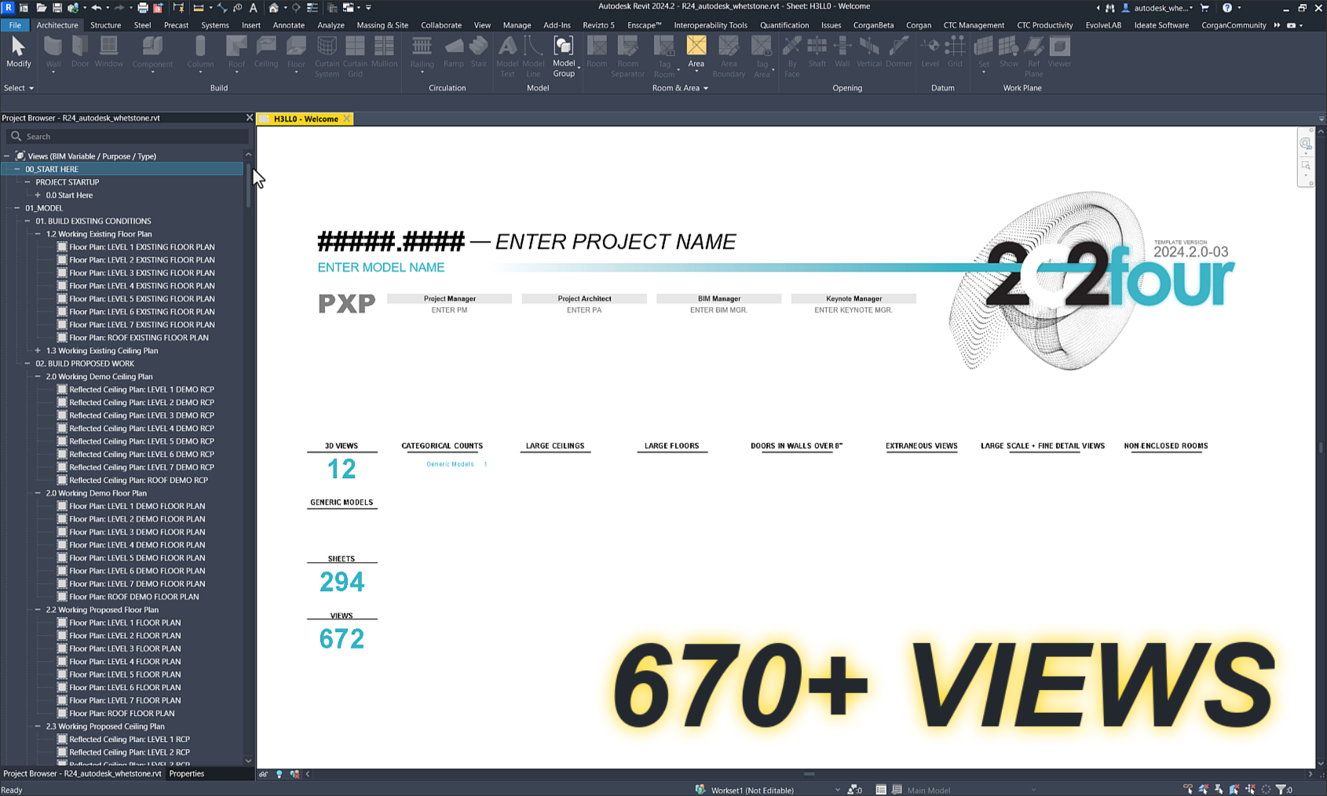Image resolution: width=1327 pixels, height=796 pixels.
Task: Switch to the Manage ribbon tab
Action: click(x=517, y=25)
